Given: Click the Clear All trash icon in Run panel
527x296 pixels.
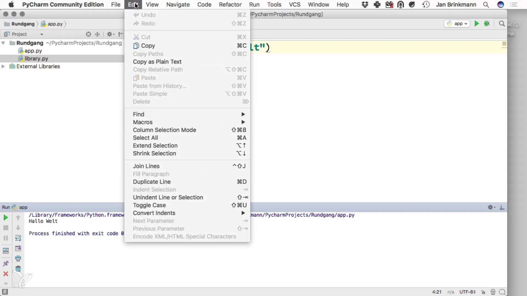Looking at the screenshot, I should pyautogui.click(x=18, y=269).
